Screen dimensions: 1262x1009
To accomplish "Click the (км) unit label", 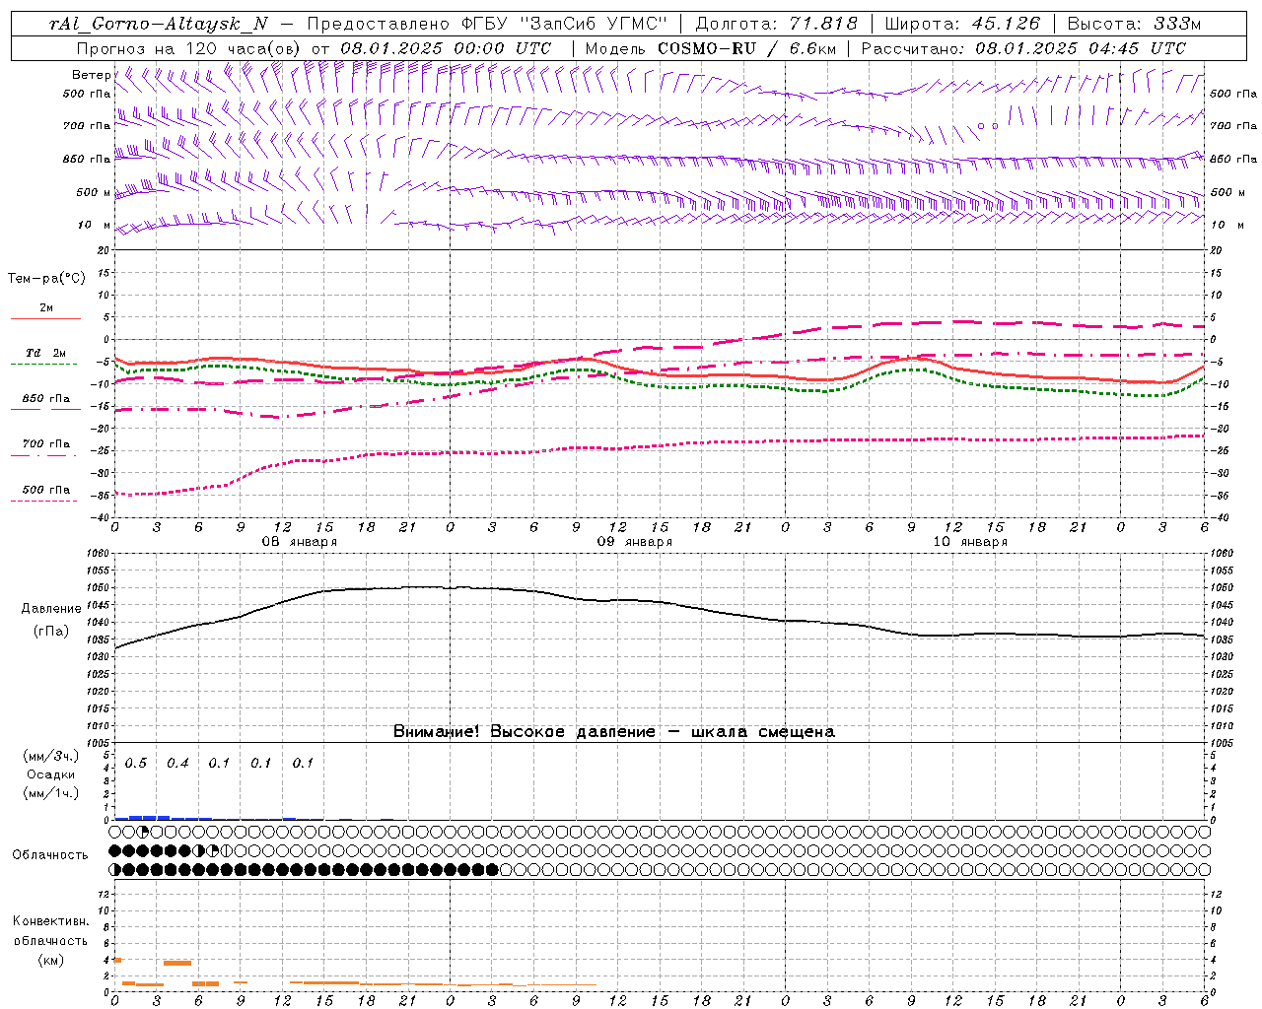I will pyautogui.click(x=50, y=960).
